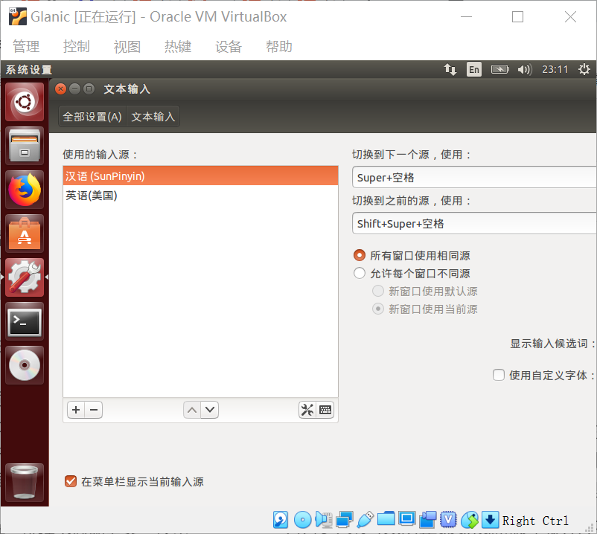Move selected input source up
This screenshot has height=534, width=597.
[x=192, y=410]
